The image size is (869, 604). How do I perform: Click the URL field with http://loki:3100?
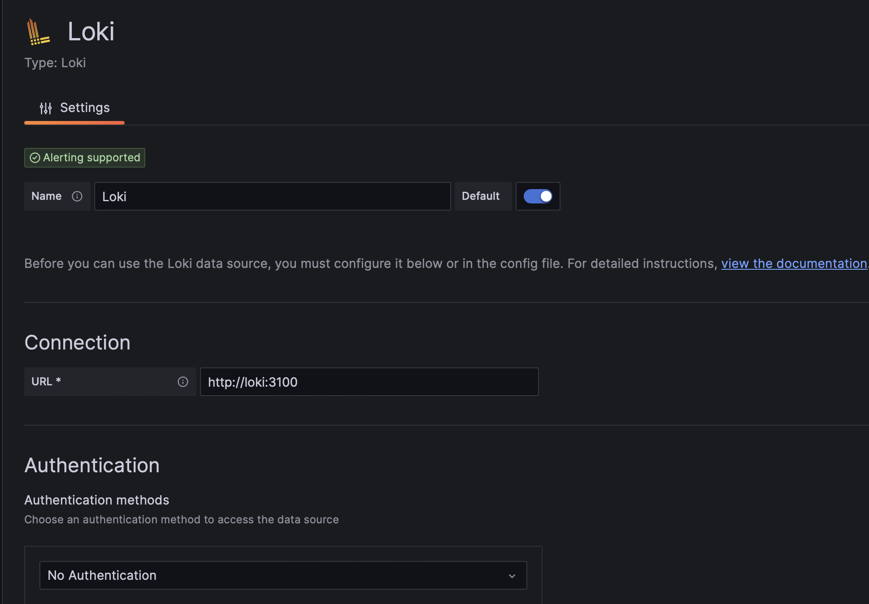369,382
